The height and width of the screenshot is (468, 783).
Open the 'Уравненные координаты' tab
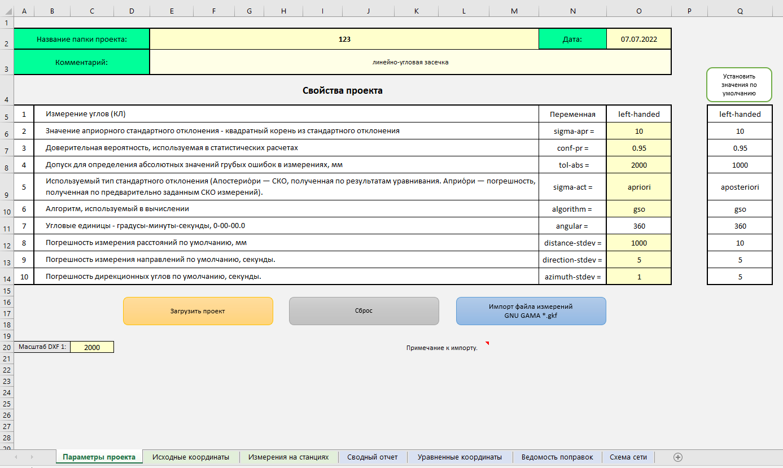click(x=460, y=457)
